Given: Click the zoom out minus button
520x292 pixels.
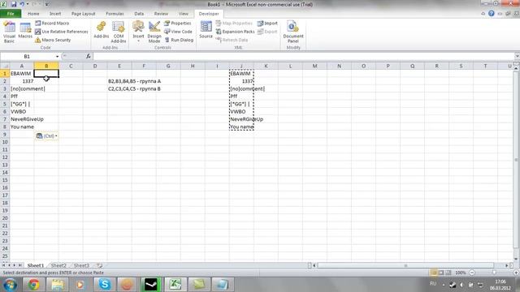Looking at the screenshot, I should (472, 273).
